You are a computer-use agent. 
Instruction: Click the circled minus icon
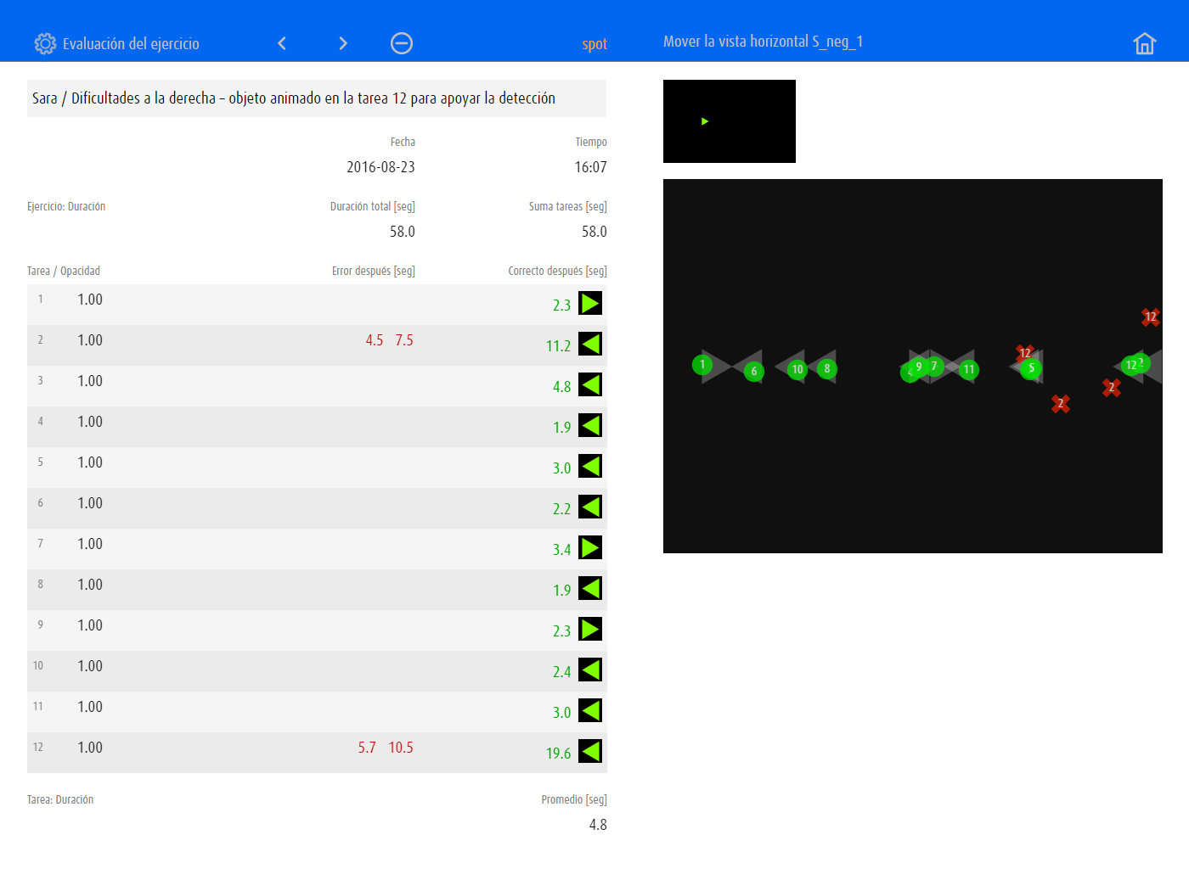402,43
